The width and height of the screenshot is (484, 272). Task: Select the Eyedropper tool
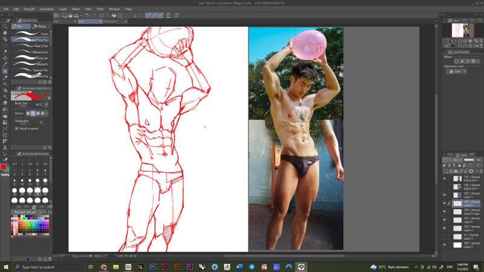click(x=5, y=64)
